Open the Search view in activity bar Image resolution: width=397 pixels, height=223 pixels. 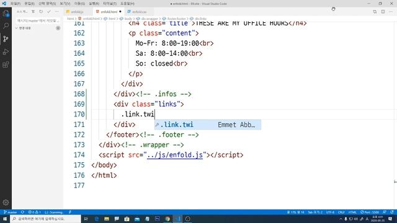(x=6, y=26)
